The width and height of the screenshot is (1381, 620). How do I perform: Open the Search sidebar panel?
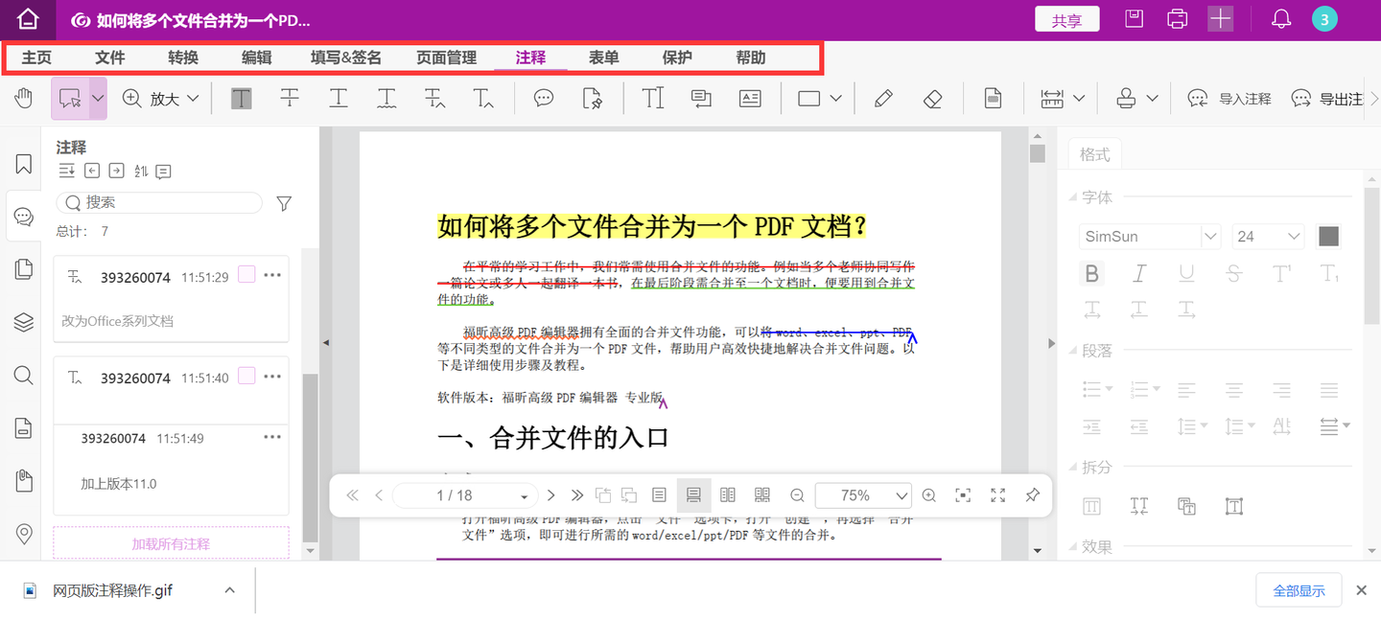tap(24, 375)
